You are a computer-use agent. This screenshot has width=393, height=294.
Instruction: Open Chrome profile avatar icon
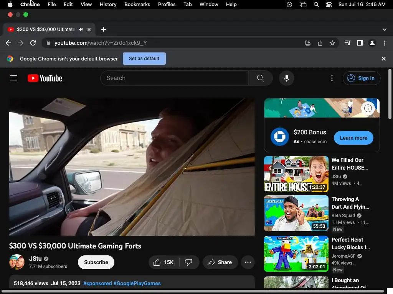tap(372, 43)
